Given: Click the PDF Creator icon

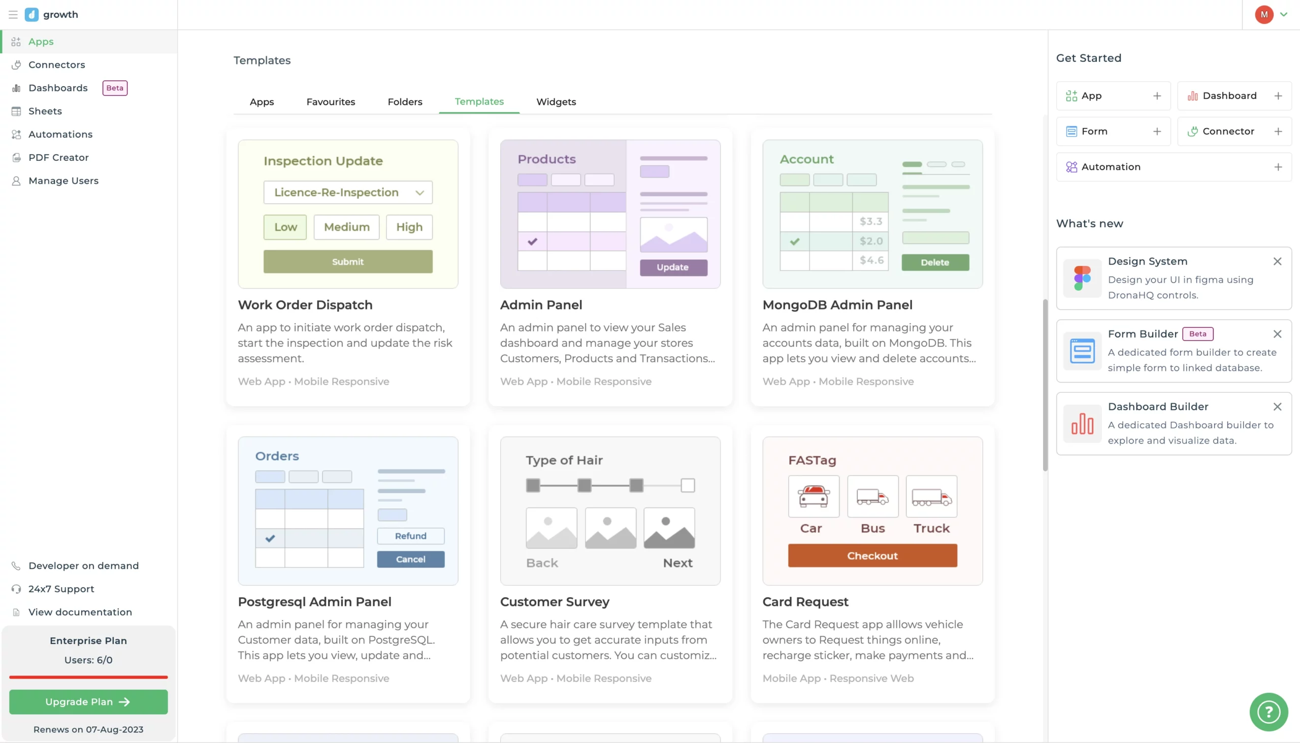Looking at the screenshot, I should coord(16,158).
